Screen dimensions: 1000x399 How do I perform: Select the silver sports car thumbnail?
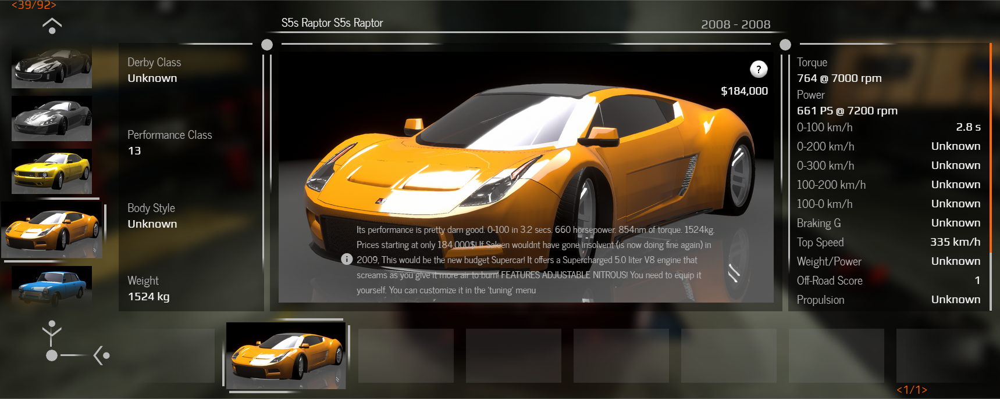click(x=52, y=118)
